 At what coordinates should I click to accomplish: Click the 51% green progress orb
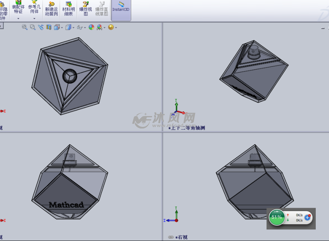pos(277,218)
